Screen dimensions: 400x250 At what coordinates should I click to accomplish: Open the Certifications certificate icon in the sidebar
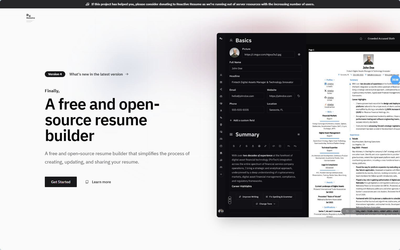pyautogui.click(x=221, y=132)
